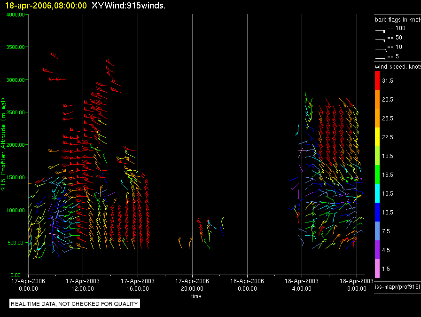Click the '== 50' barb legend text
Screen dimensions: 421x317
(x=395, y=38)
